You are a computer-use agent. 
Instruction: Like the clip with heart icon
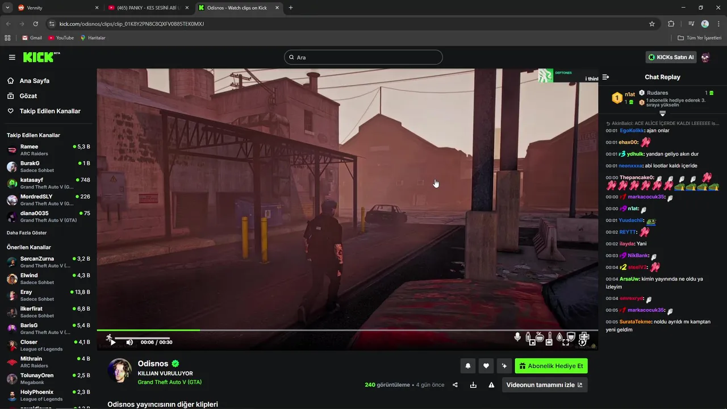click(x=486, y=366)
